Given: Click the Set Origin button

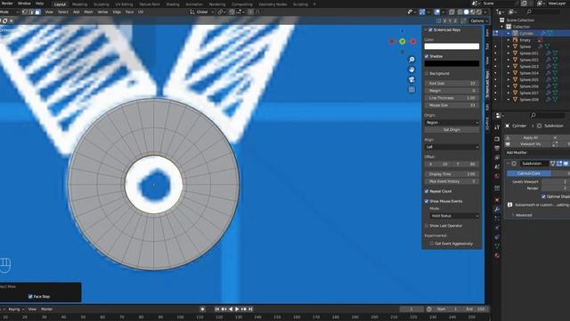Looking at the screenshot, I should [452, 130].
